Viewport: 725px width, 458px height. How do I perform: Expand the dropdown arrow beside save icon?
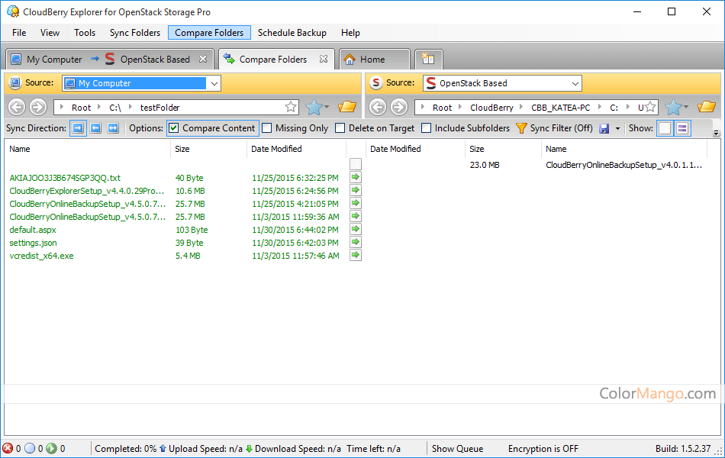coord(617,128)
